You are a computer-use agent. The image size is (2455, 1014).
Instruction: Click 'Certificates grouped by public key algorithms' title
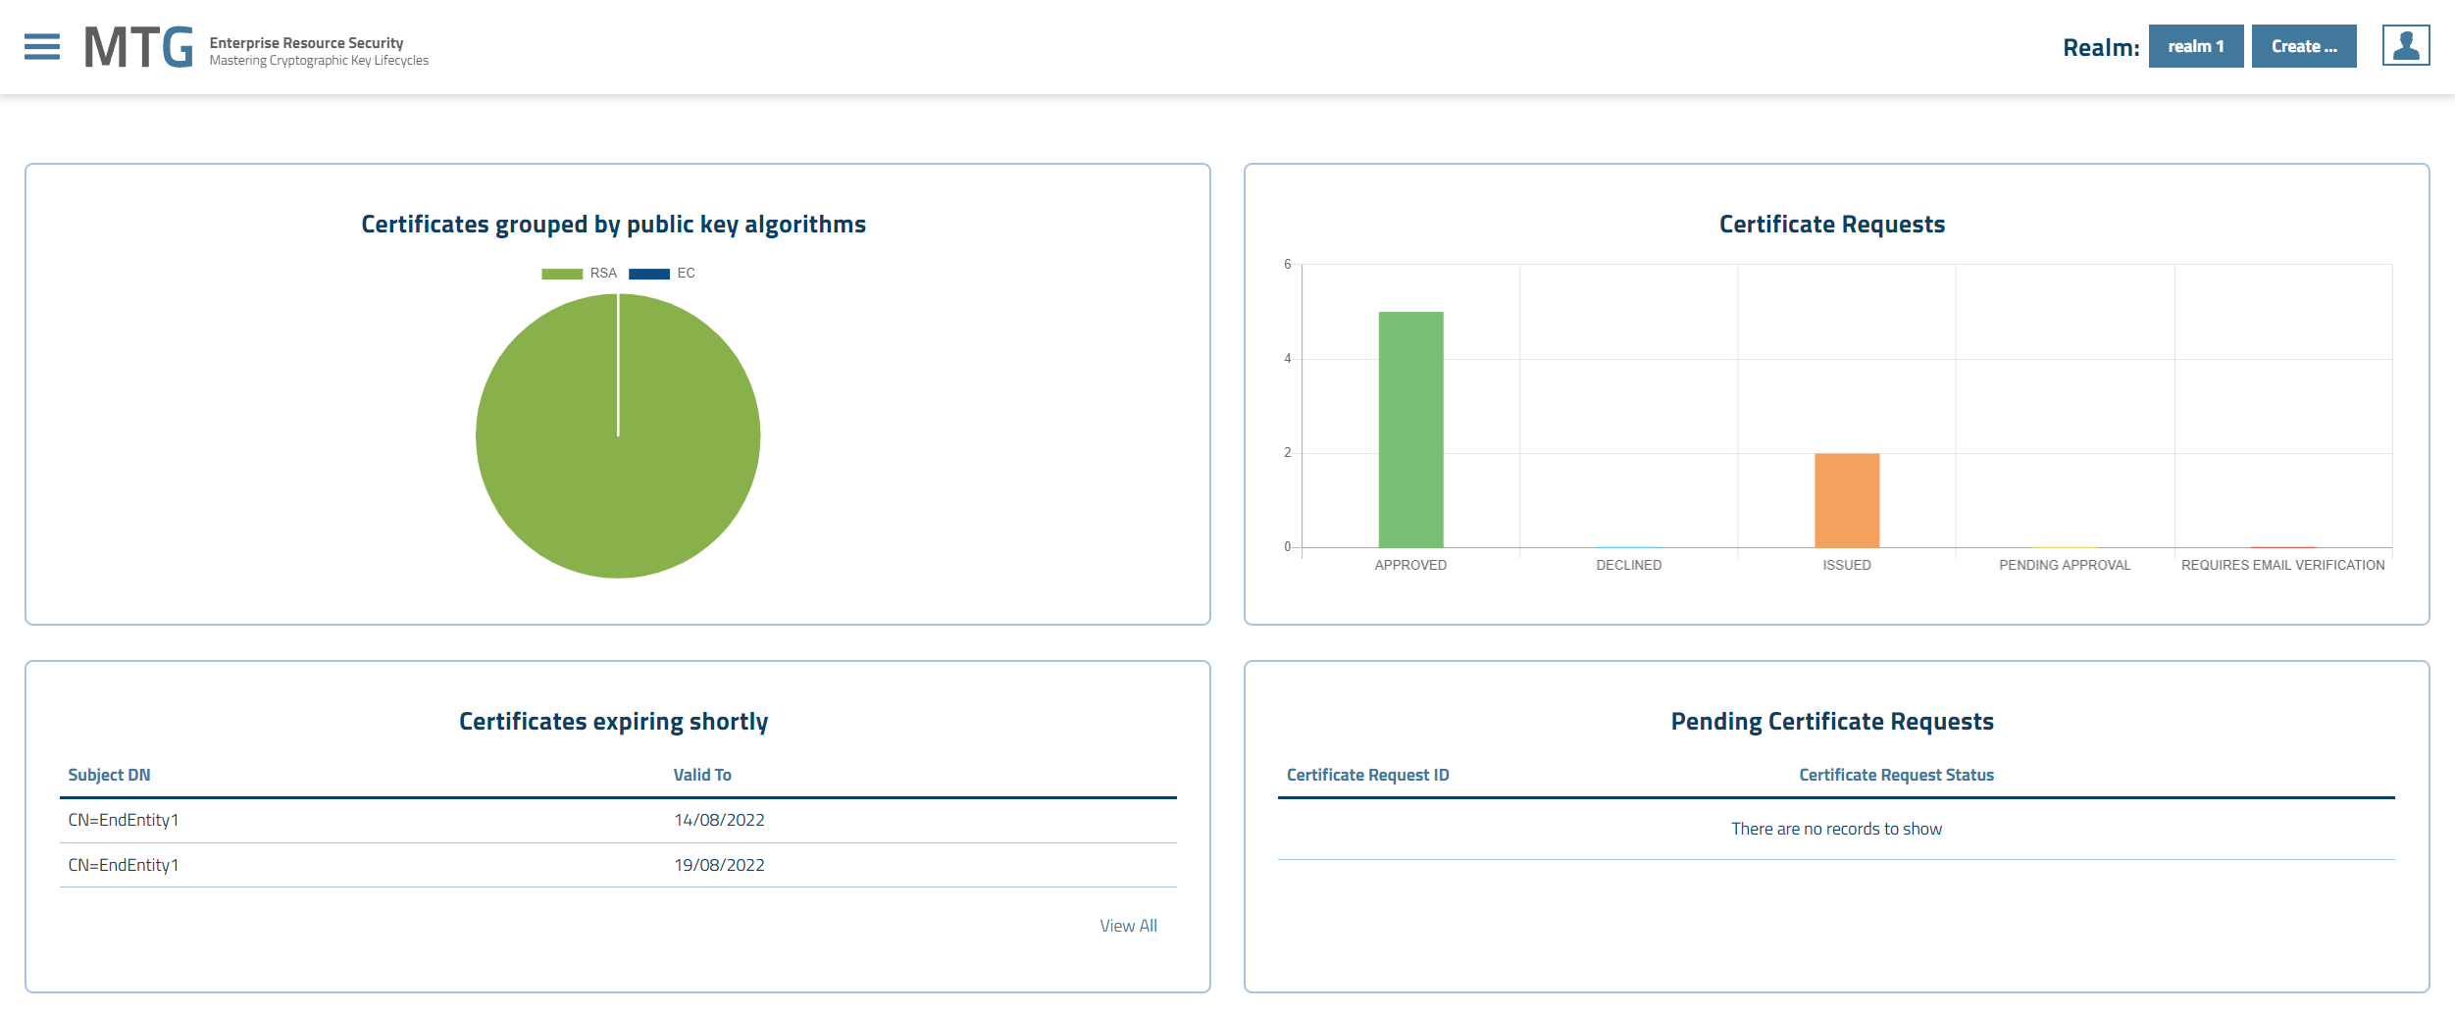(x=614, y=225)
